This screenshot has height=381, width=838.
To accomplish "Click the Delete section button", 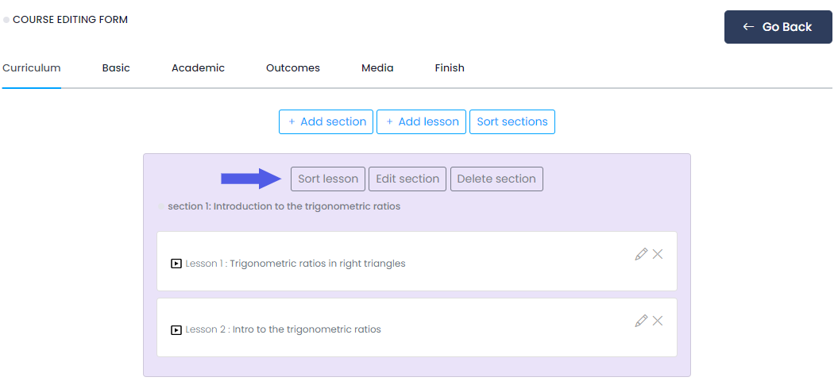I will (x=496, y=179).
